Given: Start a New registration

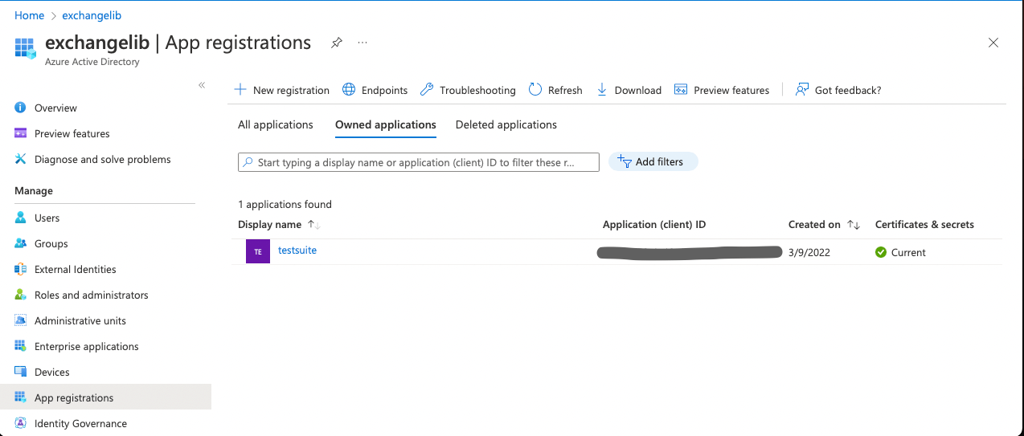Looking at the screenshot, I should point(282,90).
